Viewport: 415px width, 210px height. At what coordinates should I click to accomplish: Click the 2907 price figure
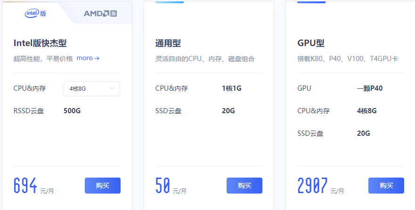(312, 186)
